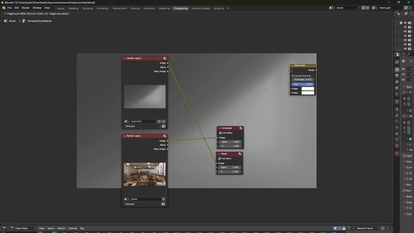This screenshot has width=414, height=233.
Task: Open Dope Sheet editor type dropdown
Action: [23, 228]
